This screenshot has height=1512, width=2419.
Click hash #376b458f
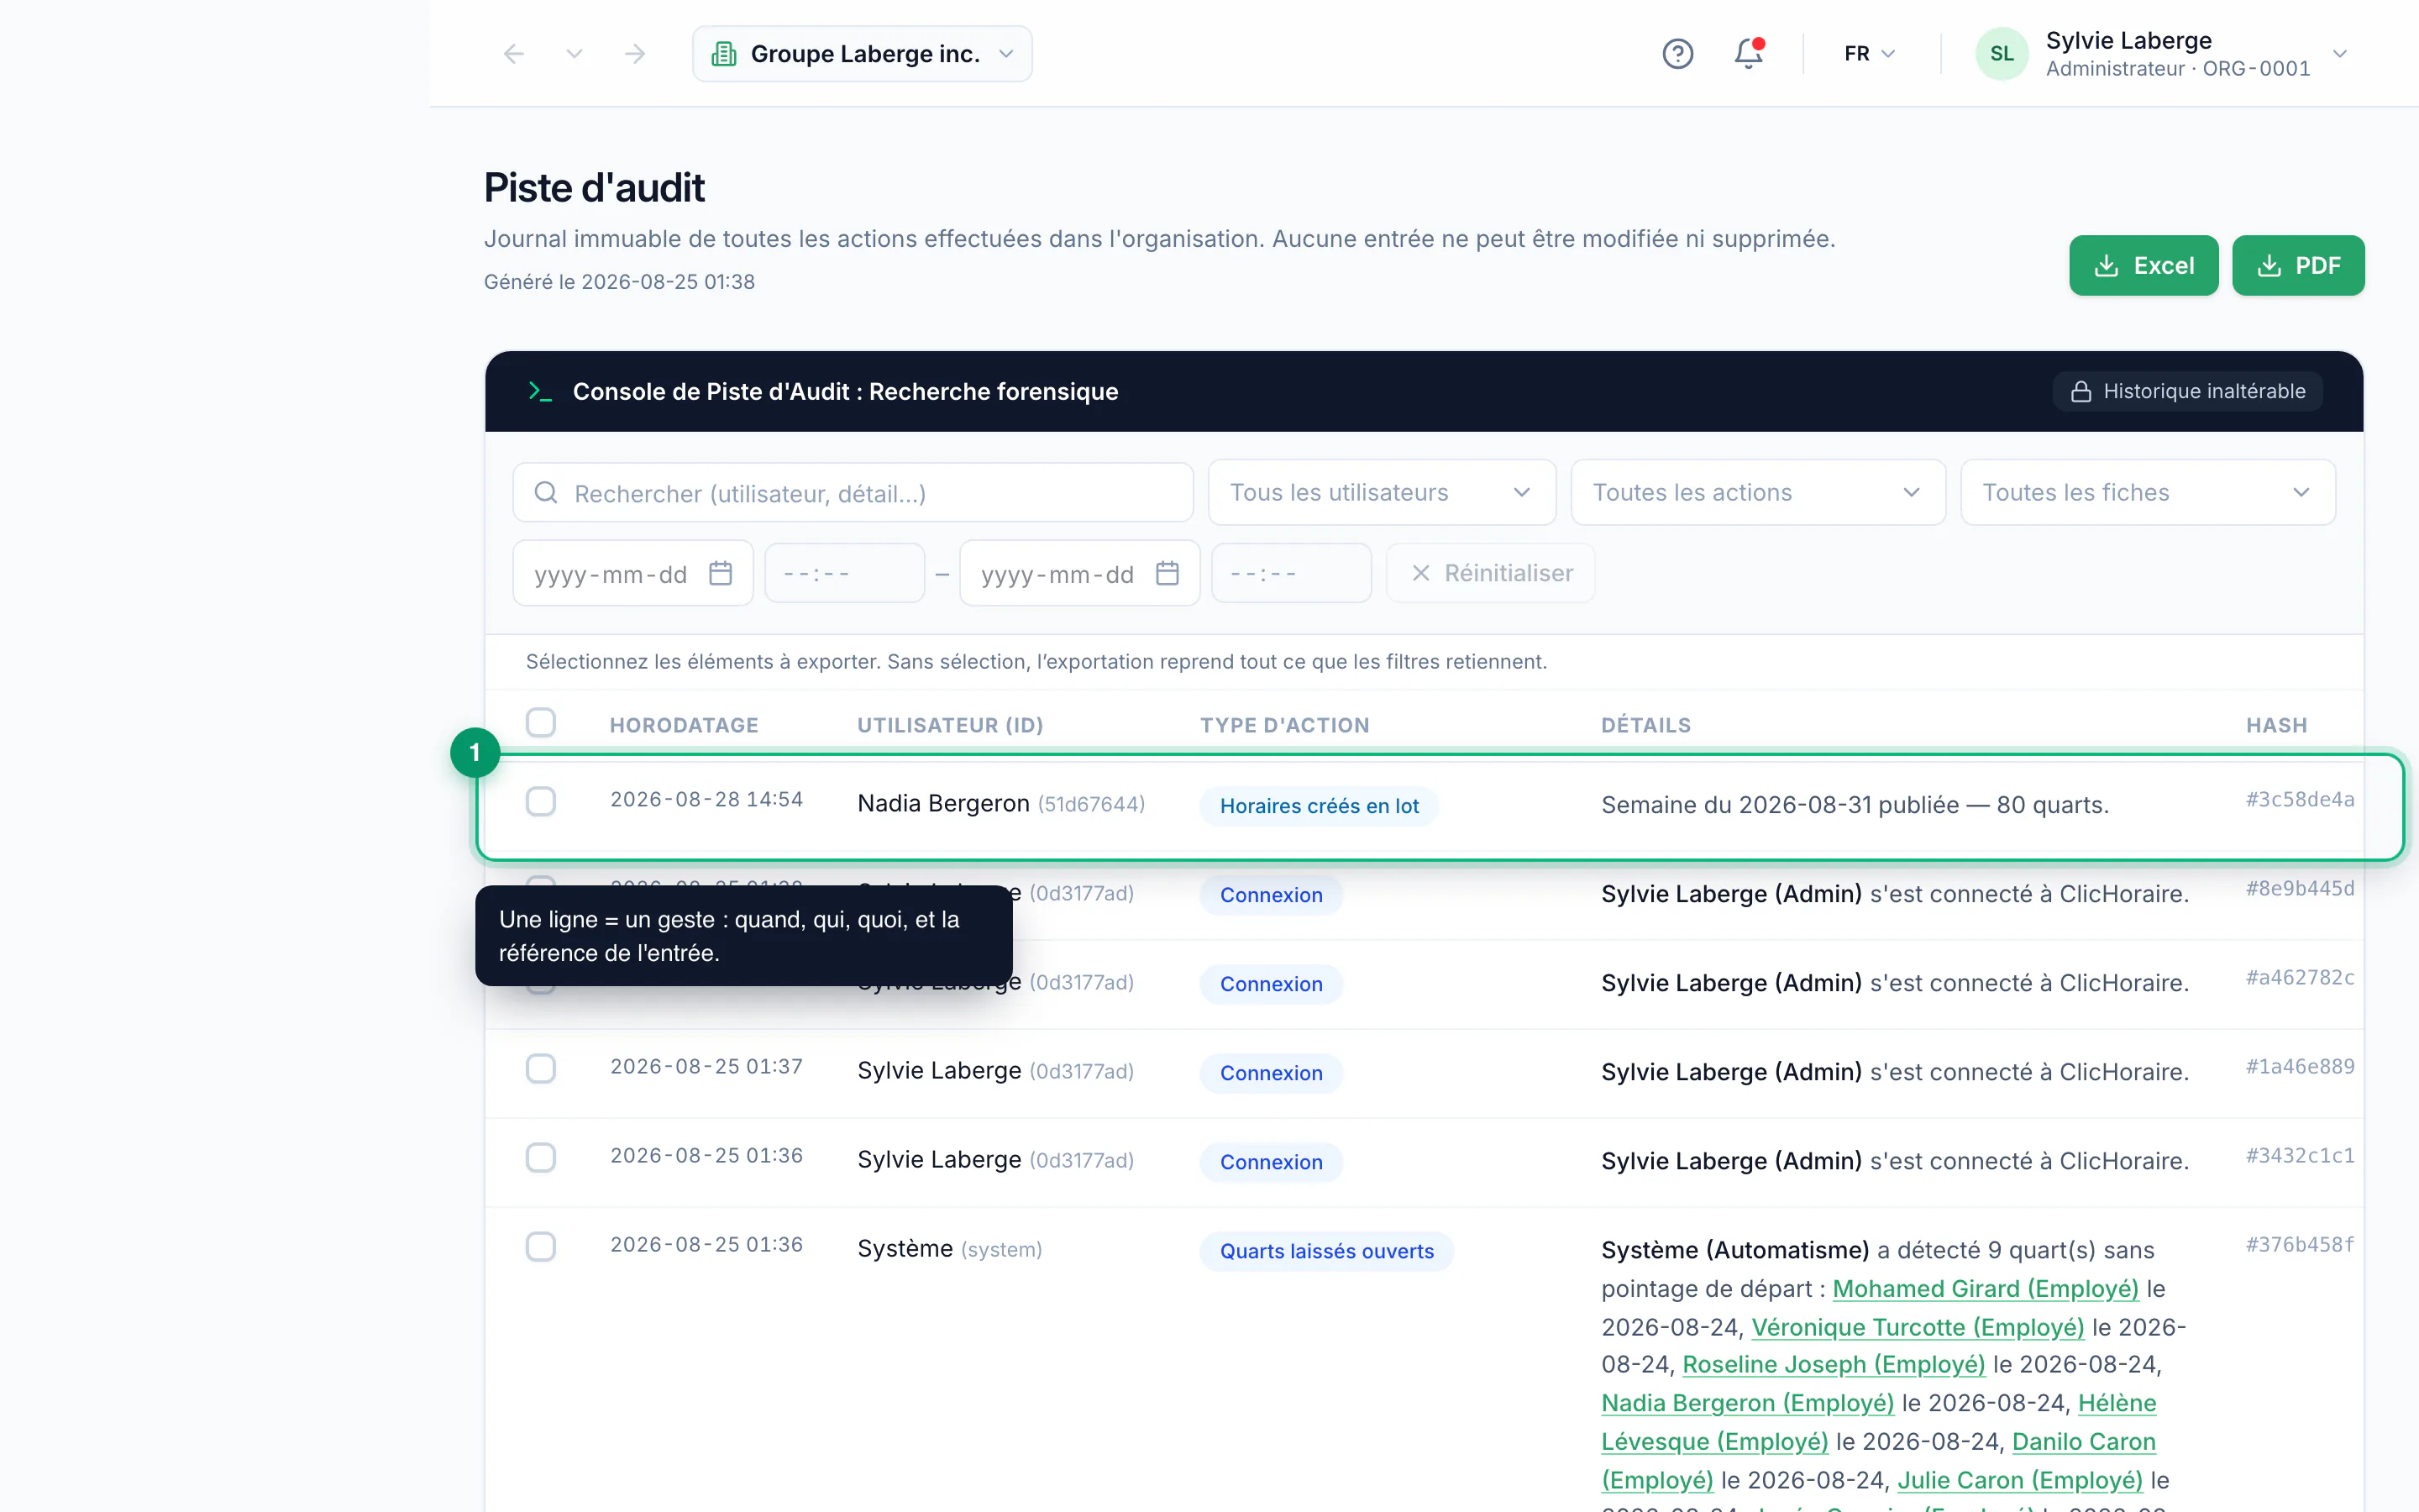point(2300,1245)
